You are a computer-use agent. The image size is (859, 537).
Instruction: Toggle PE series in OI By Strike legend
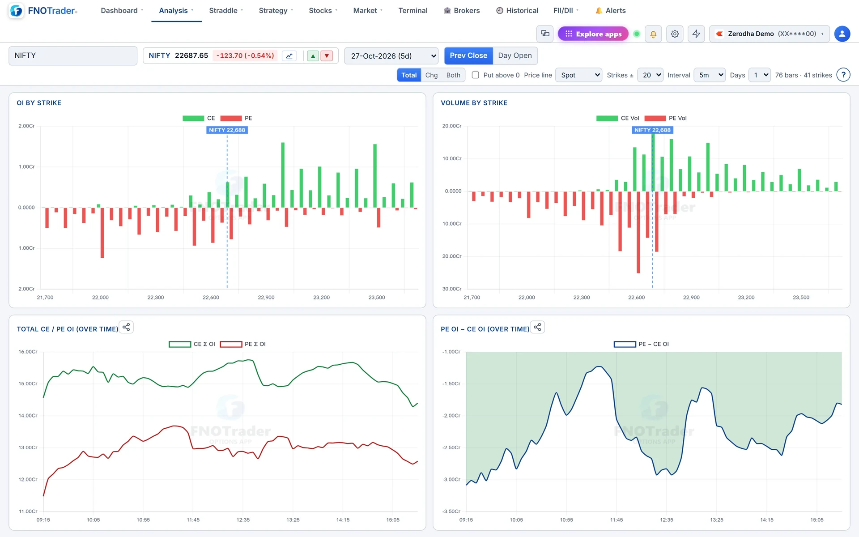pos(236,118)
